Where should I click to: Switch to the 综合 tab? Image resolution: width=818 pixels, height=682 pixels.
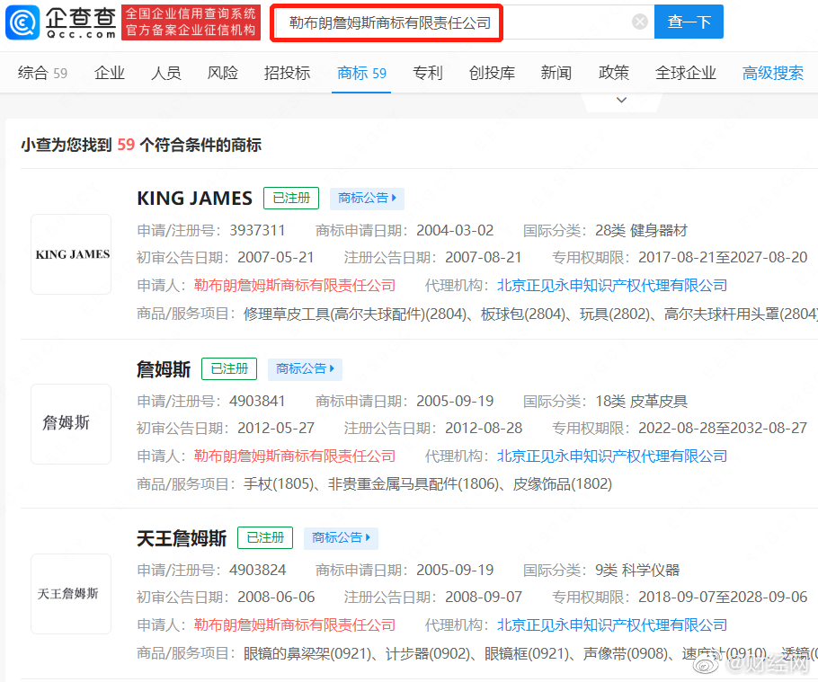click(x=42, y=73)
